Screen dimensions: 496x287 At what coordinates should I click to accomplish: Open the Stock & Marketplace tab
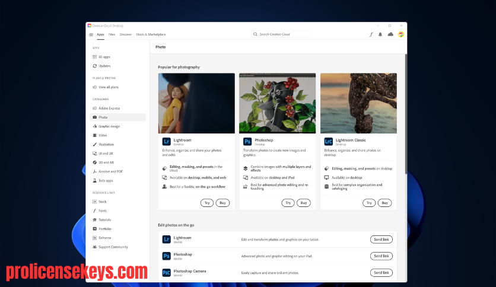(x=151, y=34)
